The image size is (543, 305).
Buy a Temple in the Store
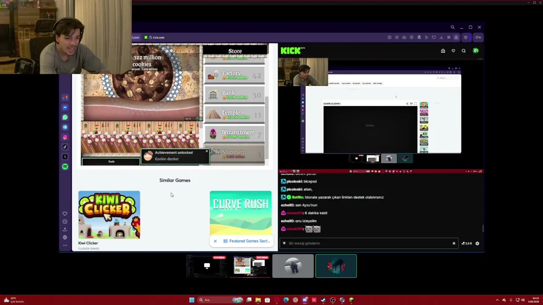pyautogui.click(x=235, y=114)
